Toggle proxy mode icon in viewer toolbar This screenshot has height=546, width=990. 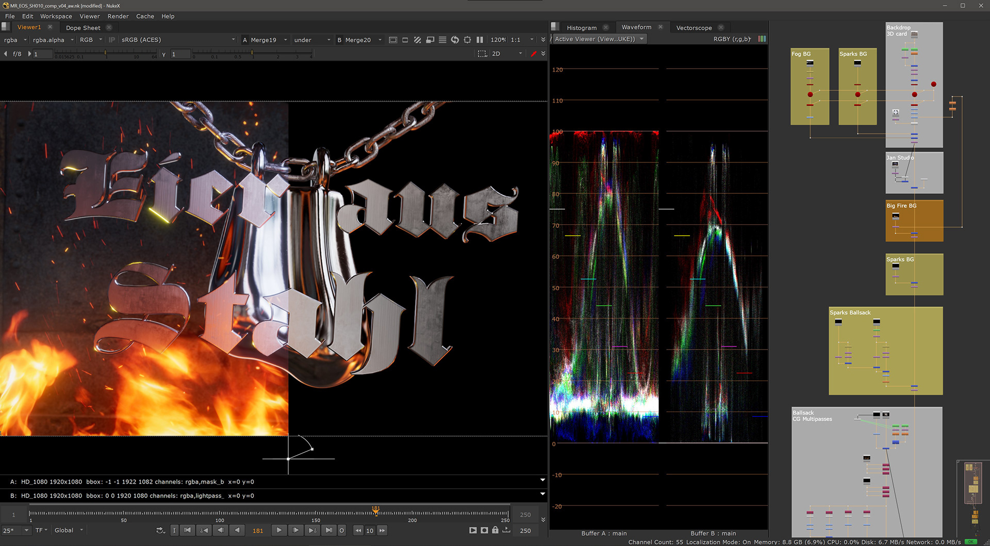(x=430, y=40)
